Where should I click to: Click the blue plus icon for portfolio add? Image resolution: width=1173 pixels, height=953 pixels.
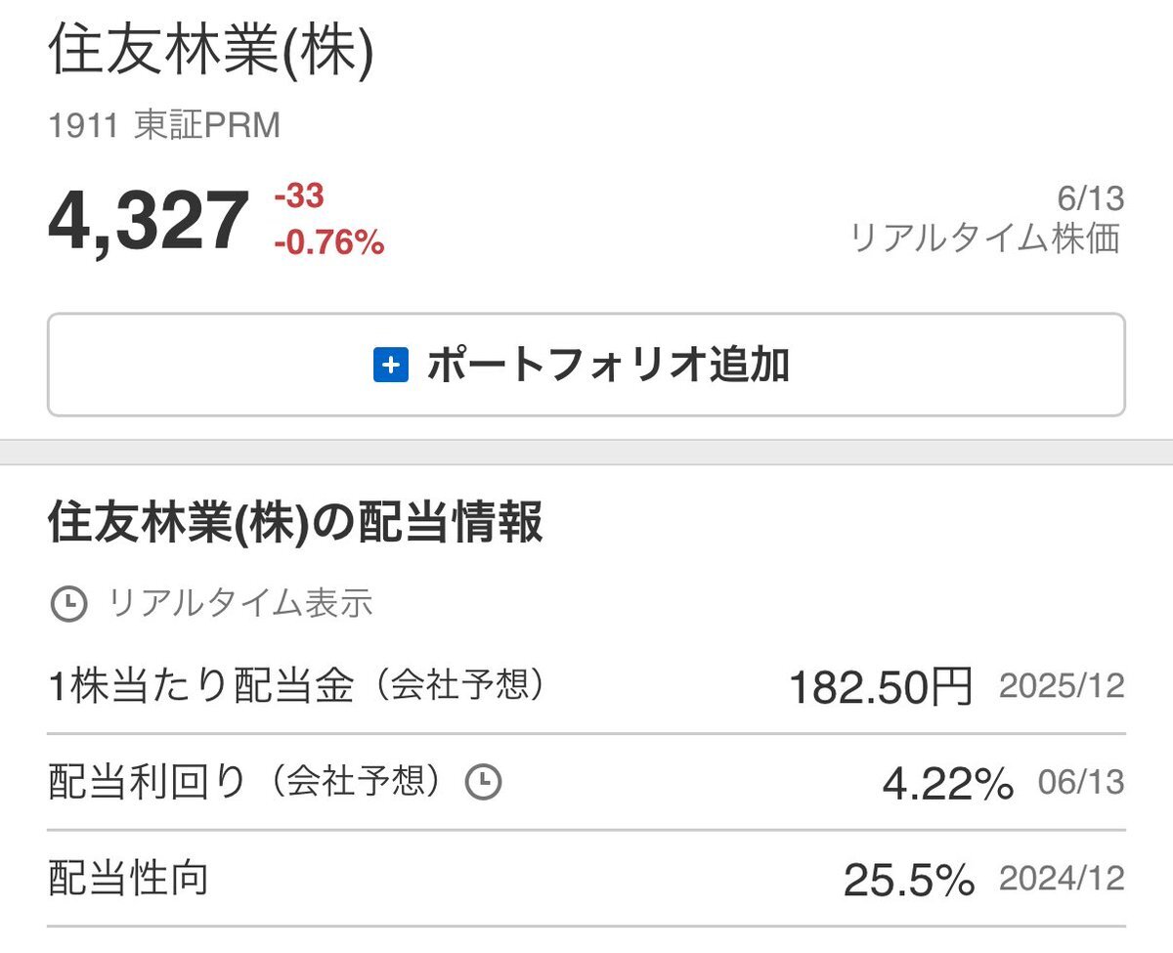click(x=391, y=366)
